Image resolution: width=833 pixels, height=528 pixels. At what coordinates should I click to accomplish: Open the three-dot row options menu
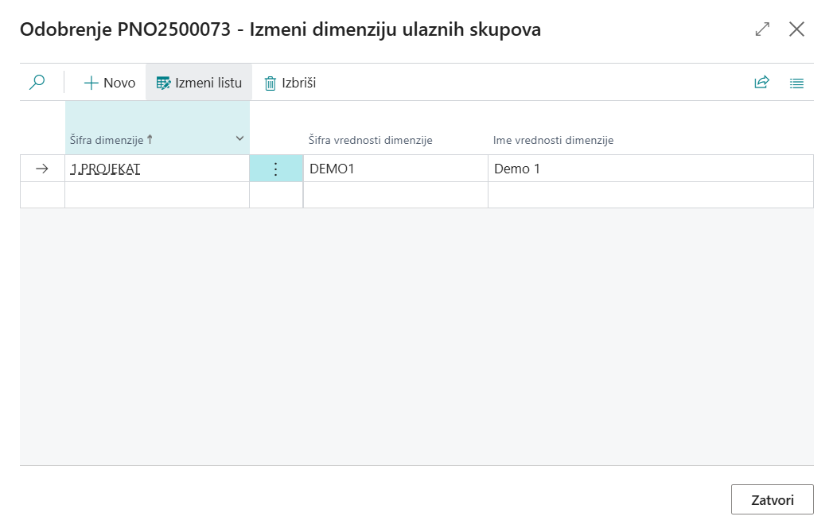(276, 169)
